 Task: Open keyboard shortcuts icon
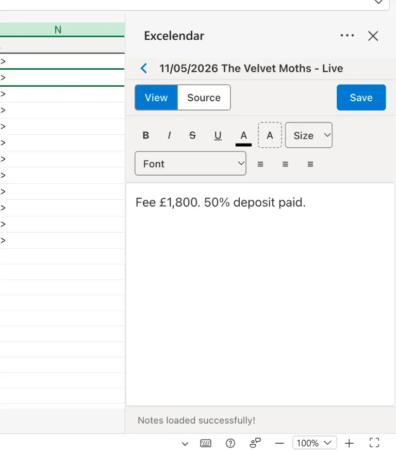pos(206,443)
